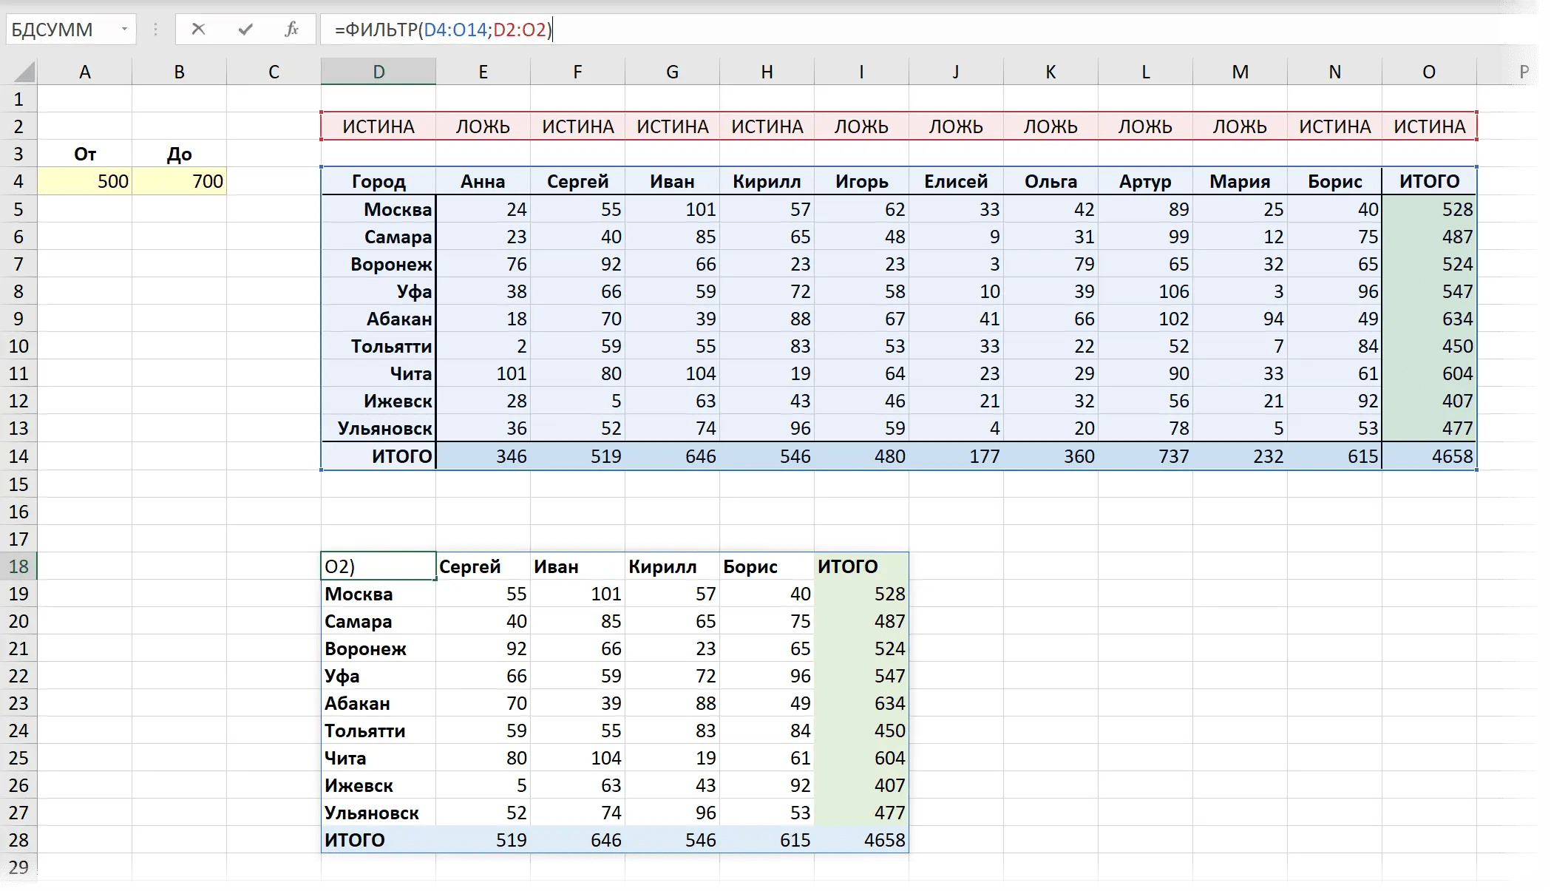
Task: Select column A header
Action: coord(85,72)
